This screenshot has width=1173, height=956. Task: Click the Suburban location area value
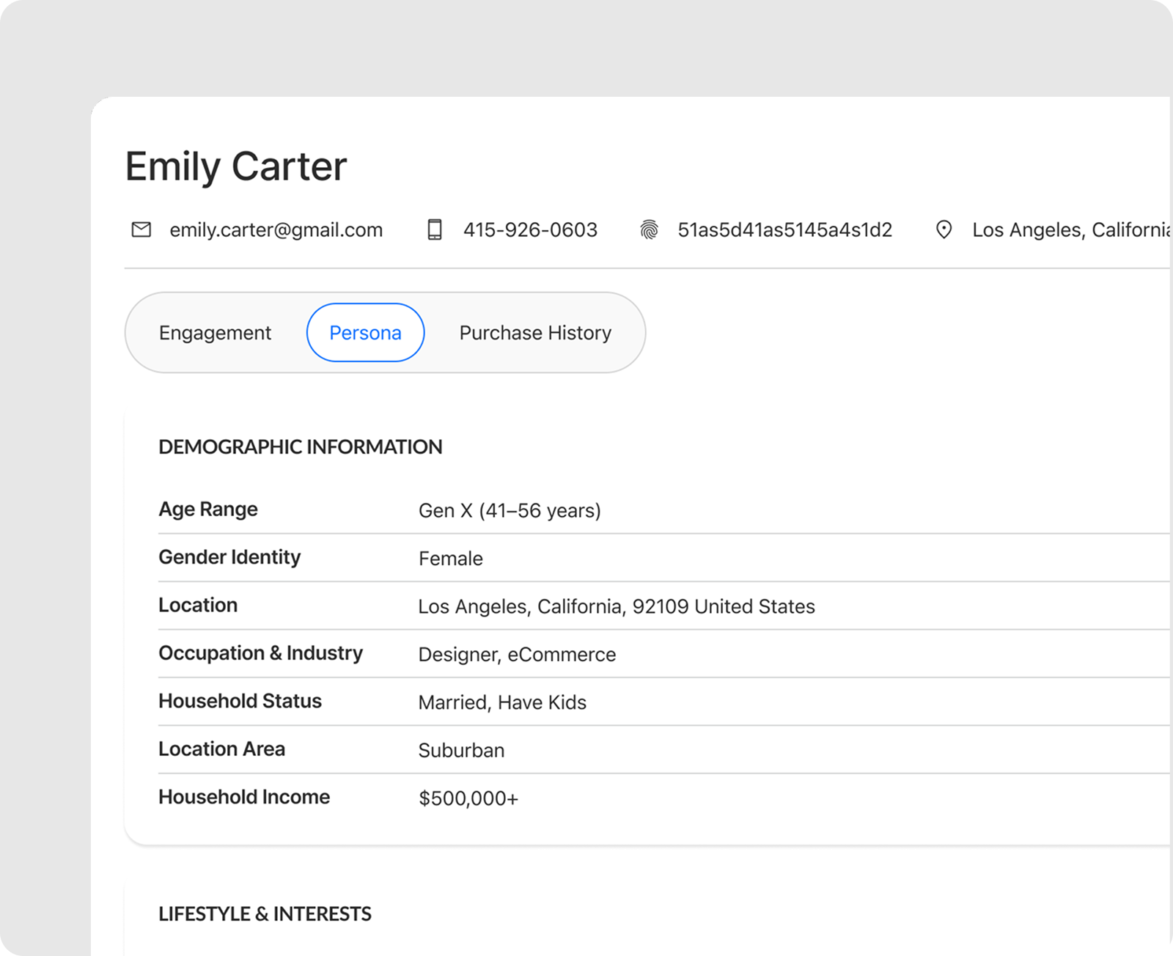[461, 751]
